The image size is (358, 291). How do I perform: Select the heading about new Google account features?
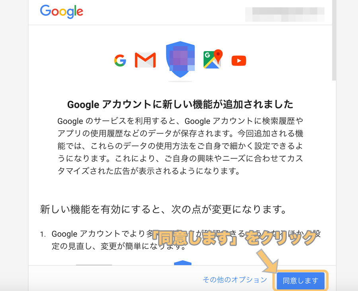click(x=180, y=104)
